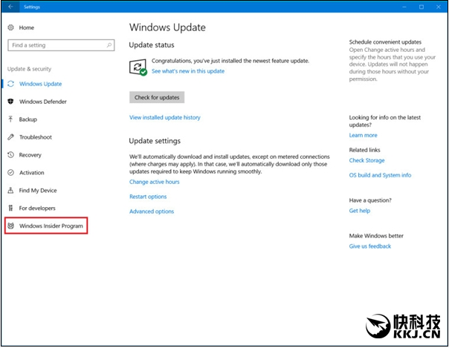This screenshot has width=449, height=348.
Task: Click the Schedule convenient updates heading
Action: point(385,42)
